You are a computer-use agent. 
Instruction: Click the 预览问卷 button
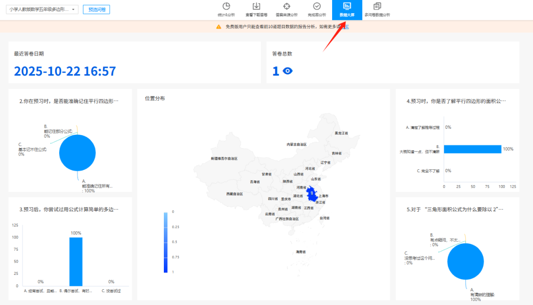tap(96, 9)
